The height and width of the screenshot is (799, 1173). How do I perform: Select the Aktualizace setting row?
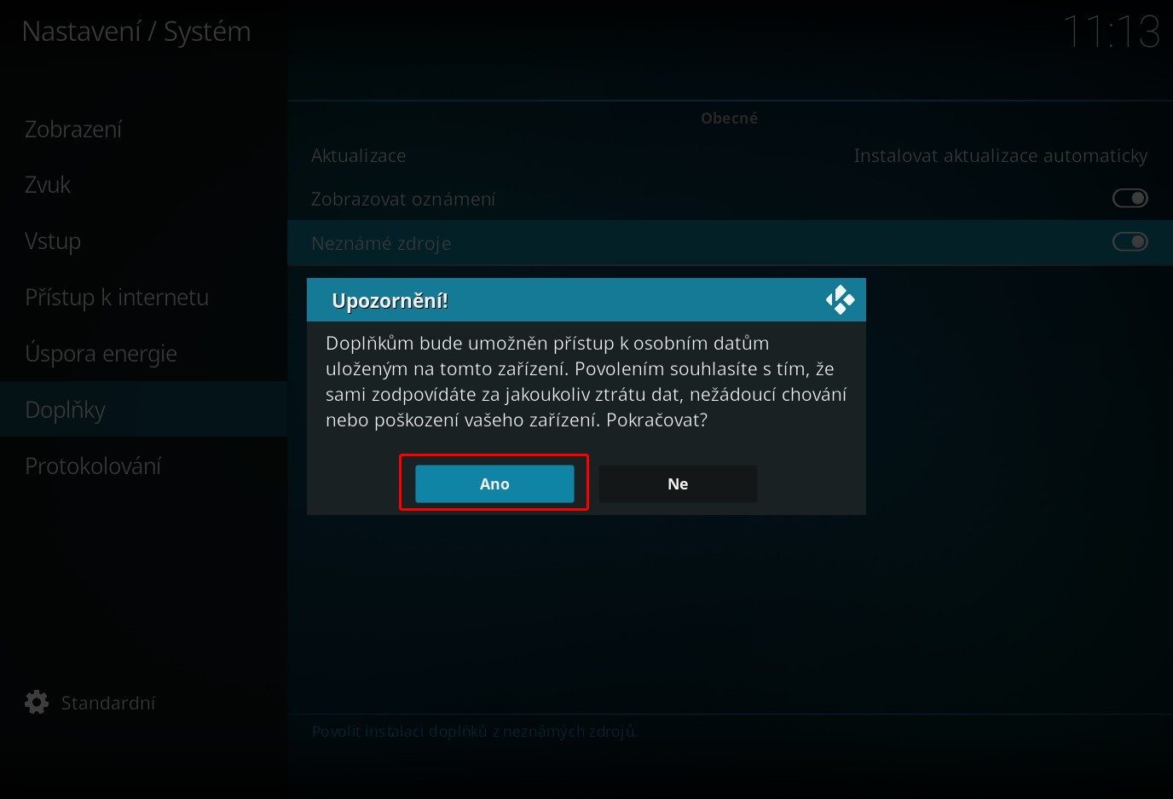(730, 156)
